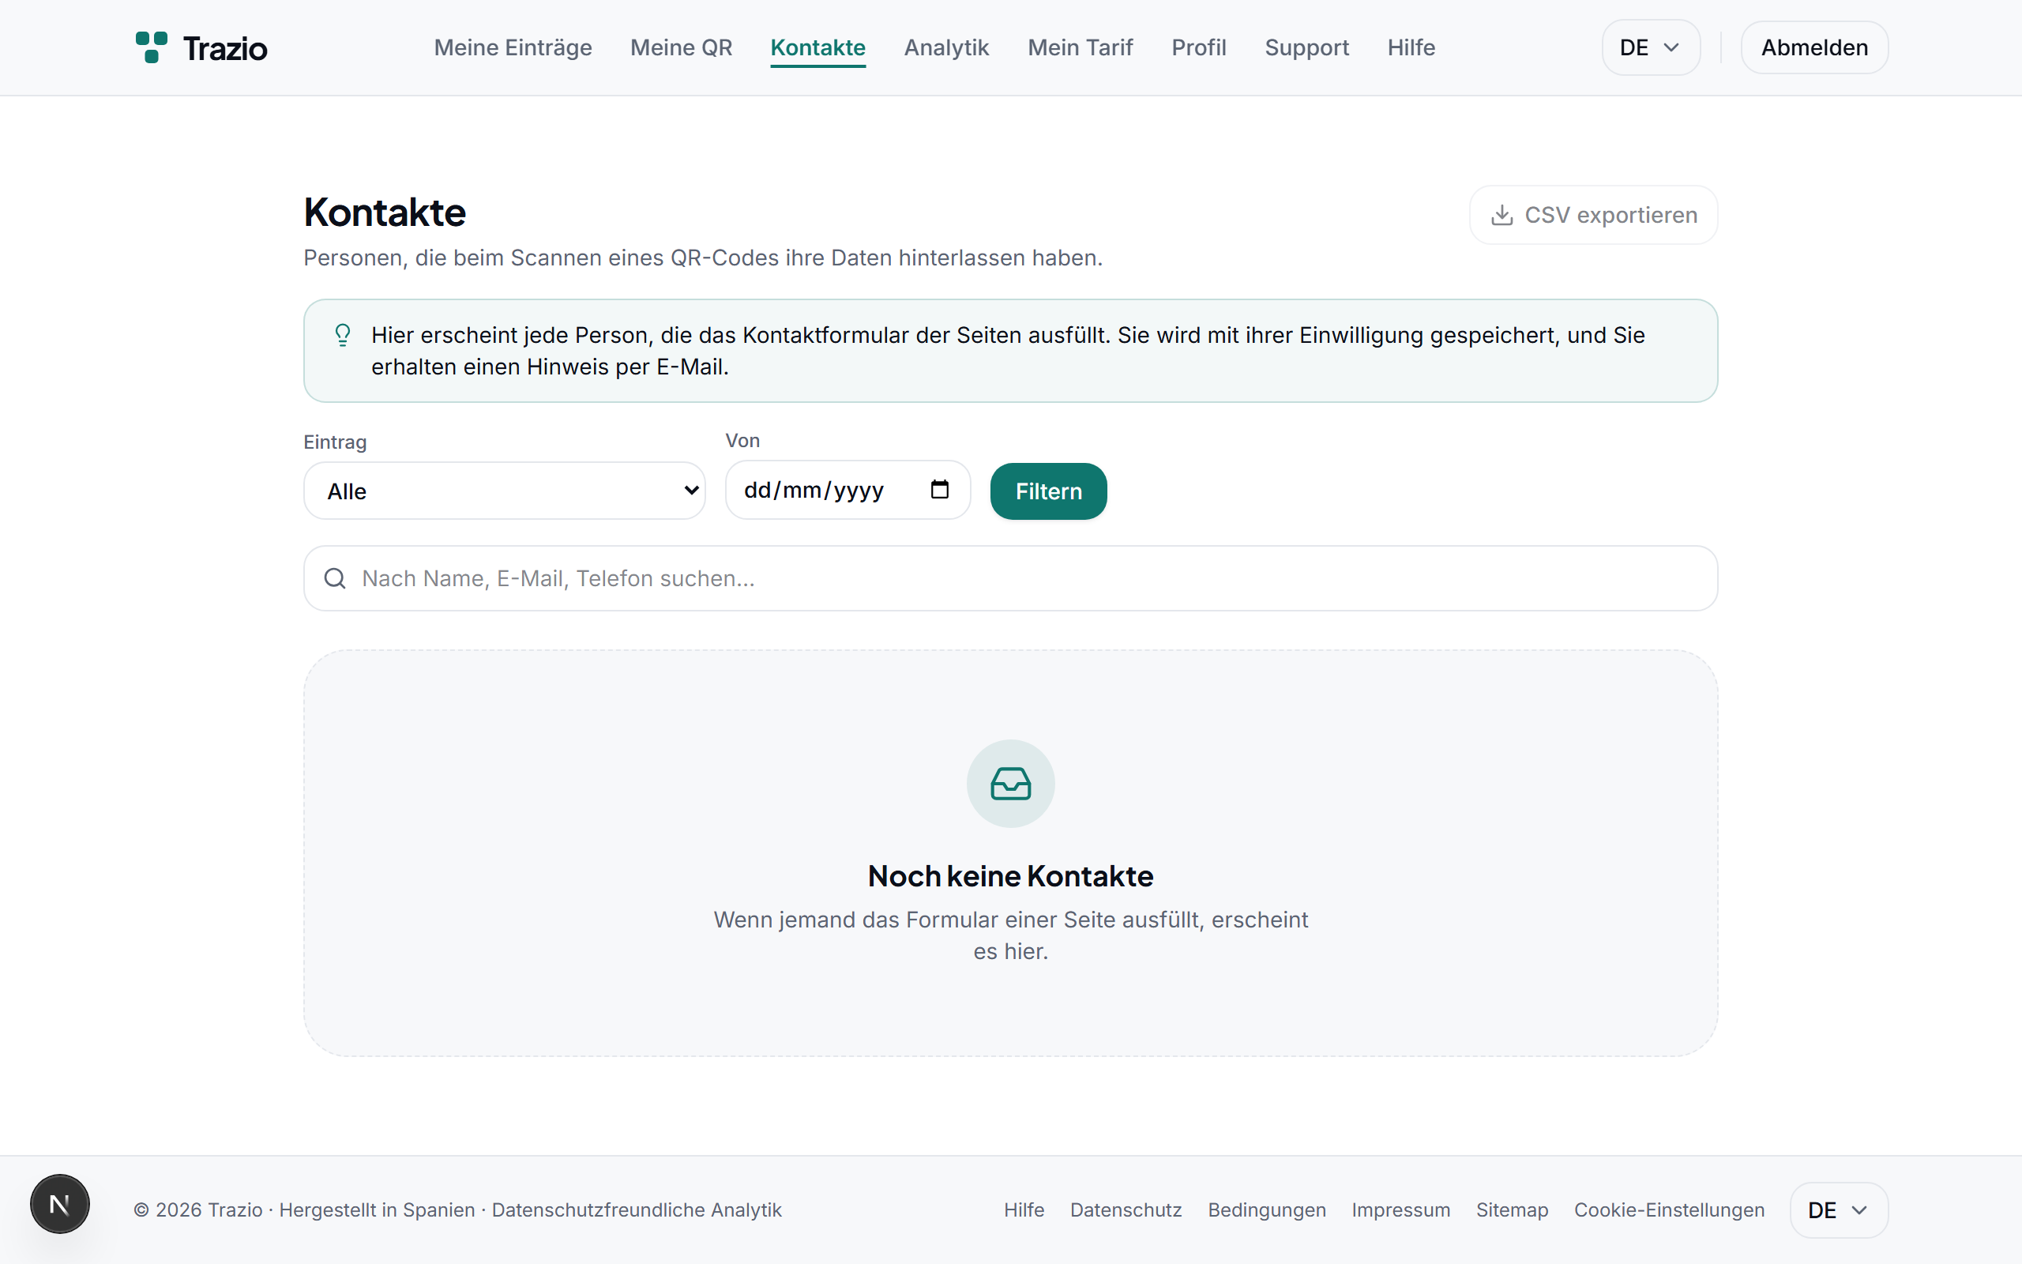Screen dimensions: 2022x1264
Task: Click the lightbulb hint icon
Action: (x=343, y=335)
